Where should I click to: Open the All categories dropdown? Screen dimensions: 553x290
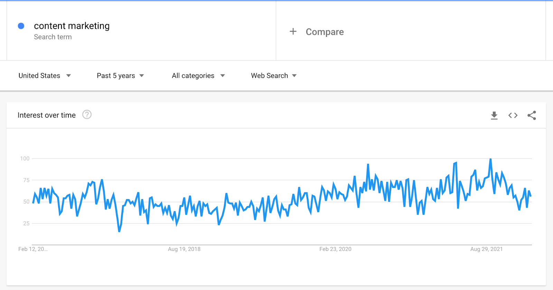(x=198, y=76)
